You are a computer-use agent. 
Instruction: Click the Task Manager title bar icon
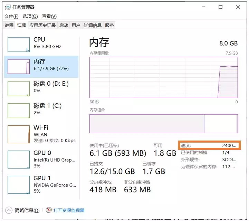(x=8, y=7)
